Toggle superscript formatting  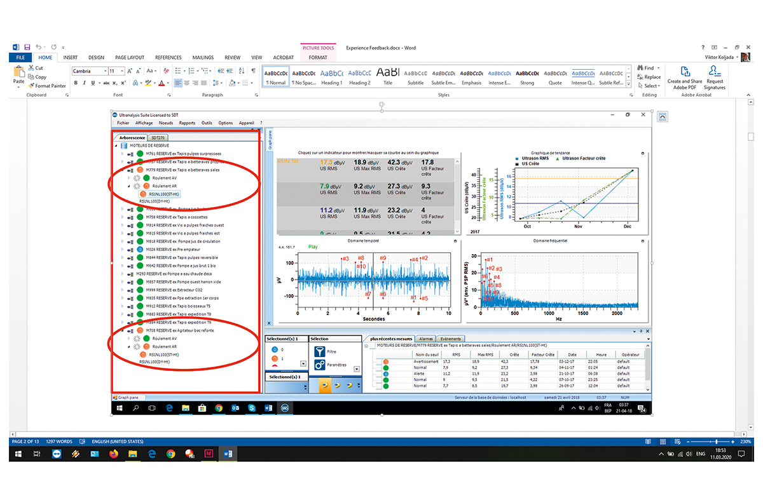(x=123, y=83)
